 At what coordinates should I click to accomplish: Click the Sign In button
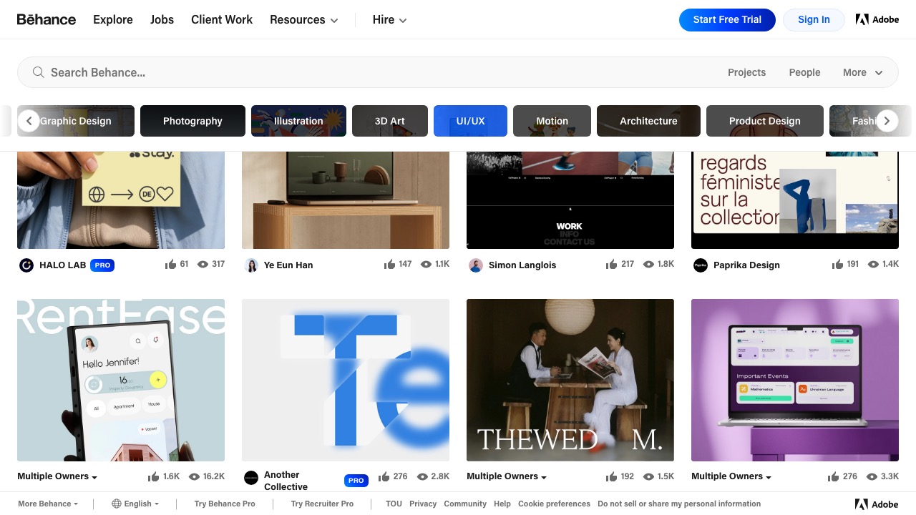(814, 19)
